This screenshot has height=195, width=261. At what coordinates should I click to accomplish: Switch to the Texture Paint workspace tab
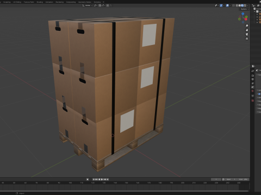coord(29,2)
